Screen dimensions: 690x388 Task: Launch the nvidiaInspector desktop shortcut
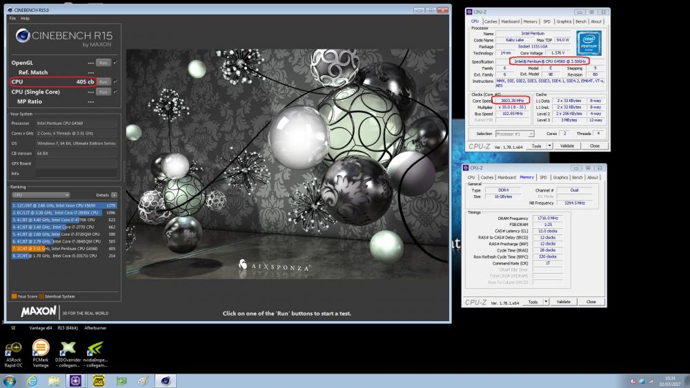coord(95,354)
